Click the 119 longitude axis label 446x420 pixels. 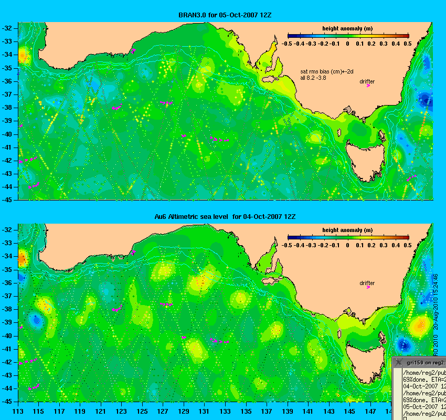[x=80, y=411]
